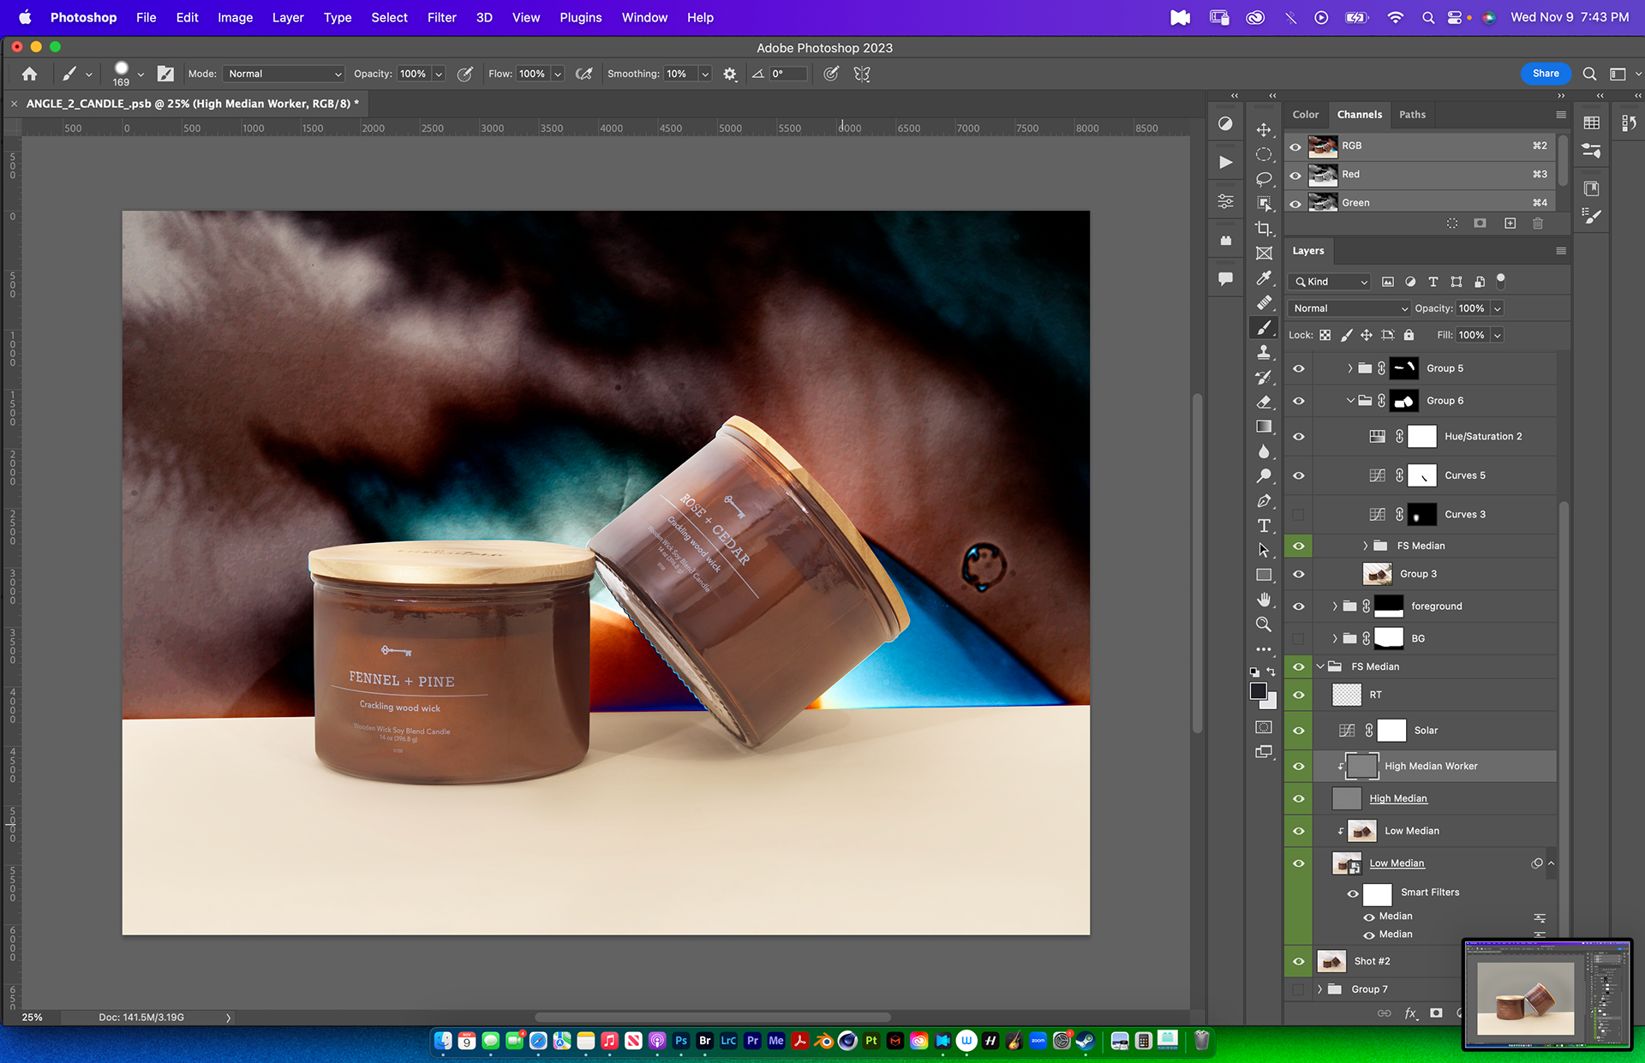Show the Curves 3 layer
The height and width of the screenshot is (1063, 1645).
coord(1298,515)
